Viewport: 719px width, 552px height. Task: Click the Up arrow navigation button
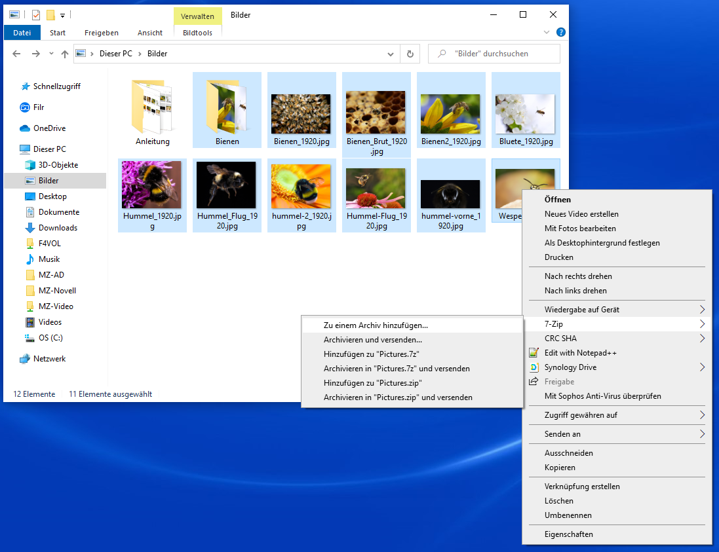coord(65,54)
